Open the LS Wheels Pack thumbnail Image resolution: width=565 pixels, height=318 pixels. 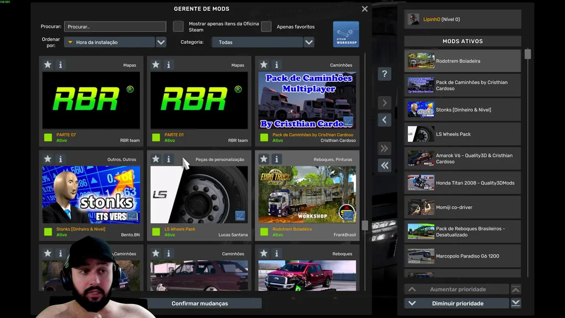tap(199, 194)
